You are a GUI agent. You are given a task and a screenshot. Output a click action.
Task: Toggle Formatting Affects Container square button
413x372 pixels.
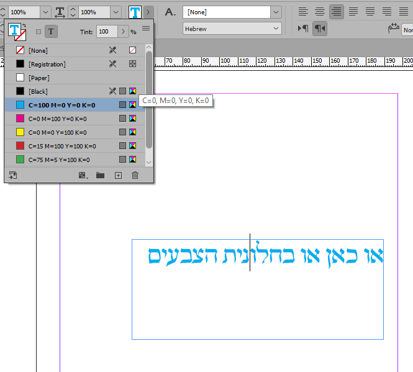coord(39,32)
